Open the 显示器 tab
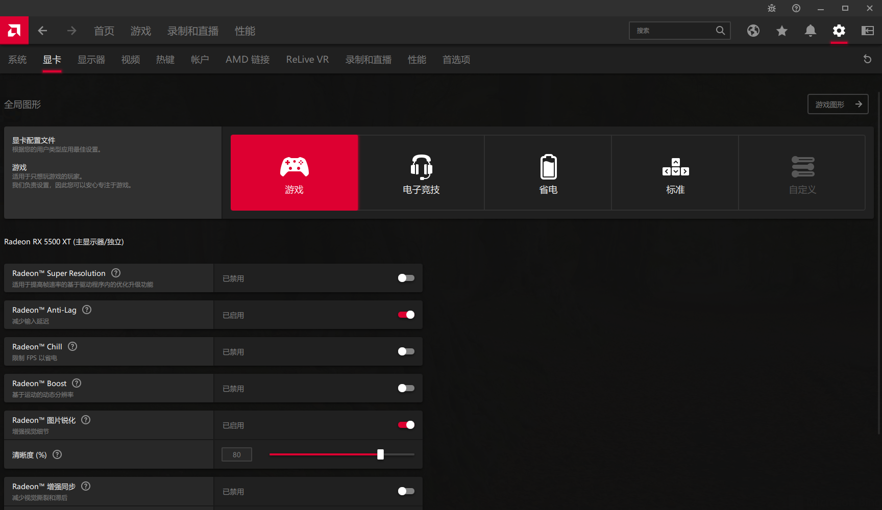Image resolution: width=882 pixels, height=510 pixels. (x=91, y=60)
